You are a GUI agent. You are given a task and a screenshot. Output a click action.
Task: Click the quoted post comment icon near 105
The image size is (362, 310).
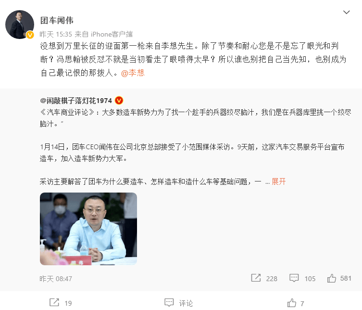(x=294, y=278)
